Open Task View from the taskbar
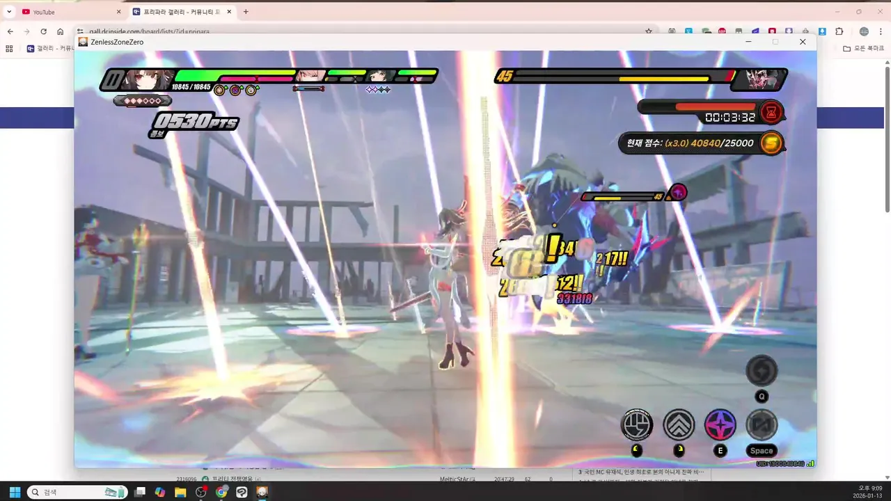This screenshot has height=501, width=891. click(140, 492)
